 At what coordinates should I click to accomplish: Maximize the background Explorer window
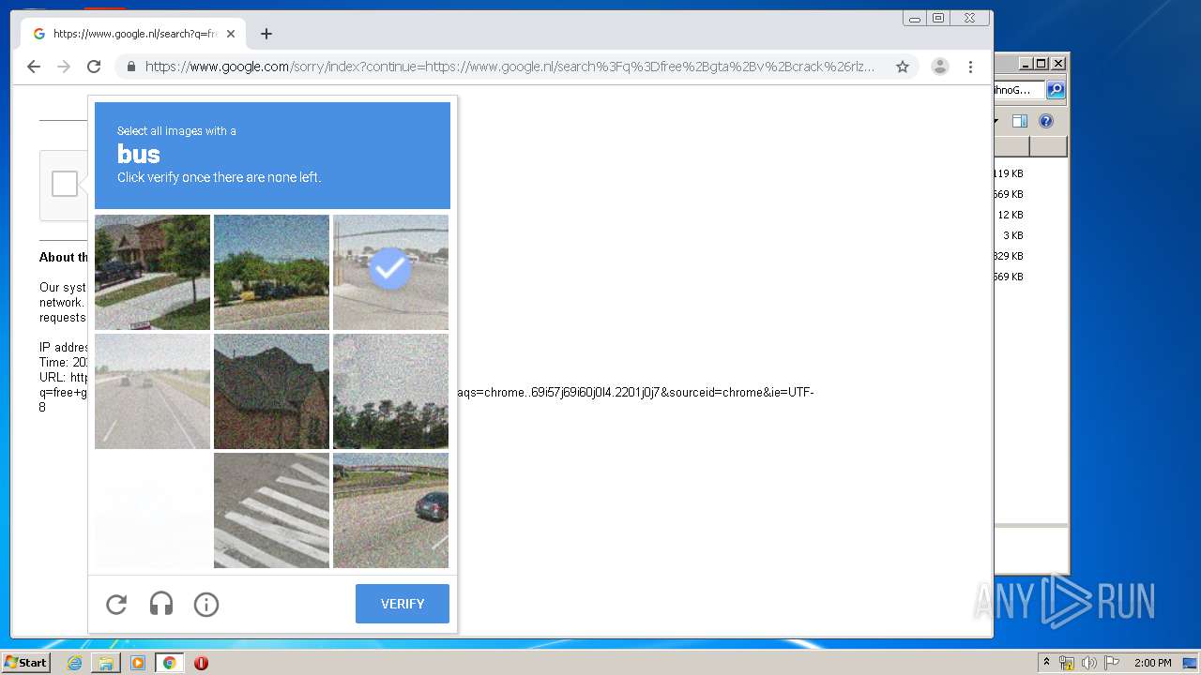[x=1041, y=64]
